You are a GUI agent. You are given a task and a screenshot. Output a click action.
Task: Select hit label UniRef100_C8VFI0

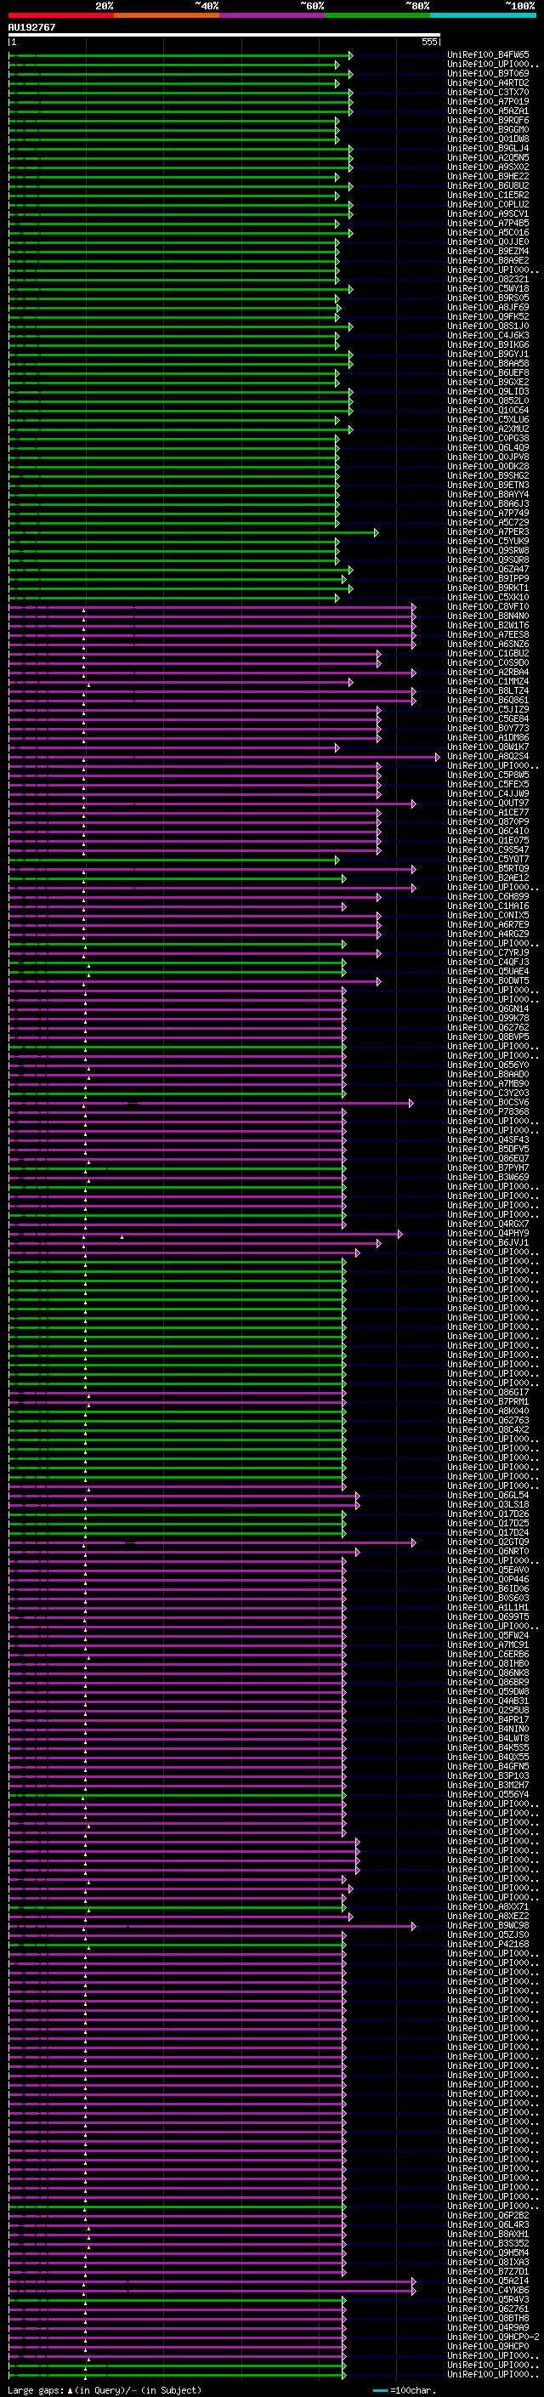488,607
